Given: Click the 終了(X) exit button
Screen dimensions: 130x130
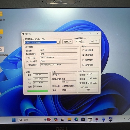Looking at the screenshot, I should pyautogui.click(x=94, y=41).
